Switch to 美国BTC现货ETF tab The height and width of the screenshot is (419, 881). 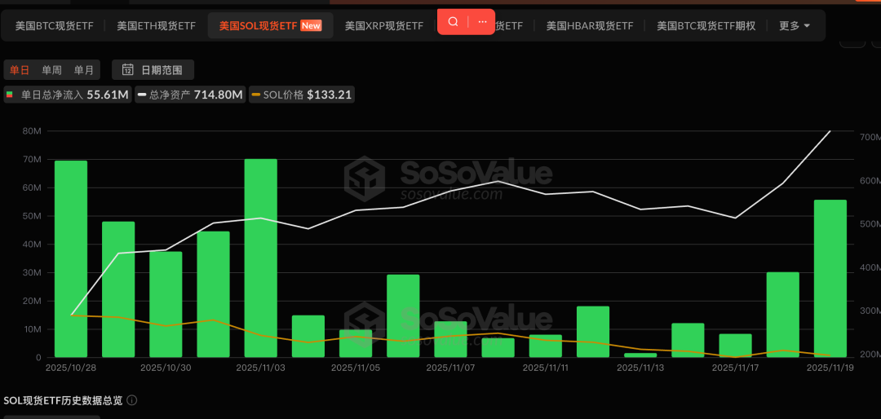click(x=54, y=26)
